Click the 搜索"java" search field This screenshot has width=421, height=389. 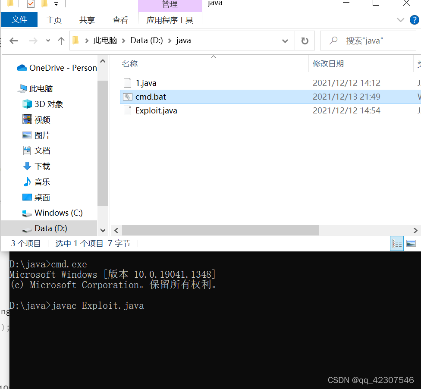tap(368, 41)
